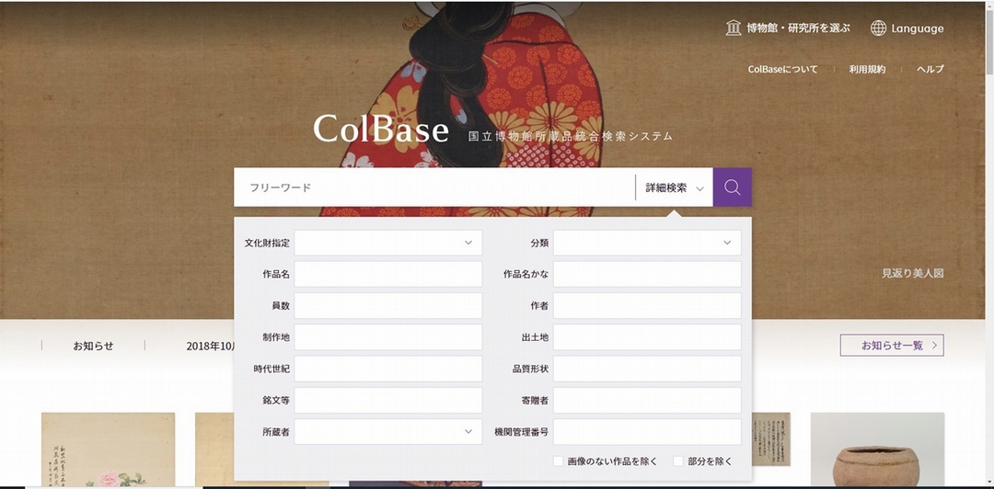The height and width of the screenshot is (489, 994).
Task: Focus the 員数 input field
Action: point(388,305)
